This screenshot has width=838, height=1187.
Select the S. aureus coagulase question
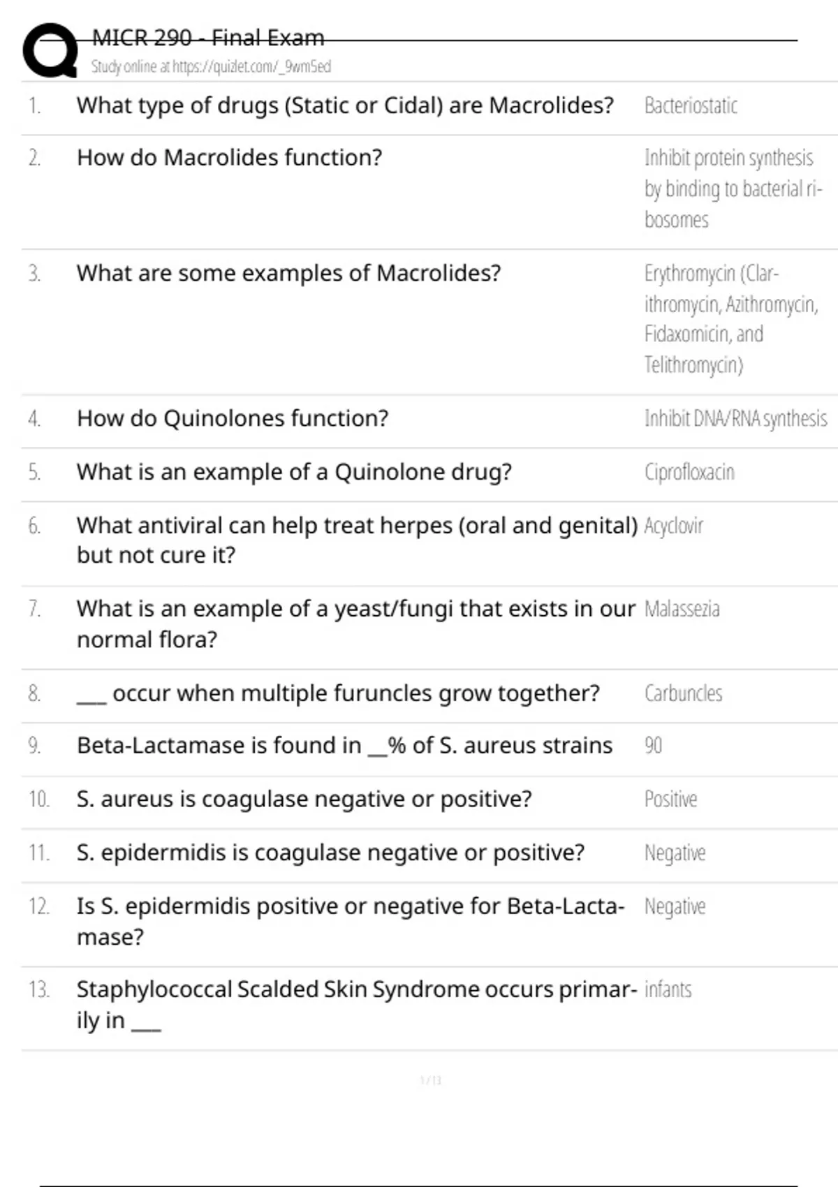304,799
